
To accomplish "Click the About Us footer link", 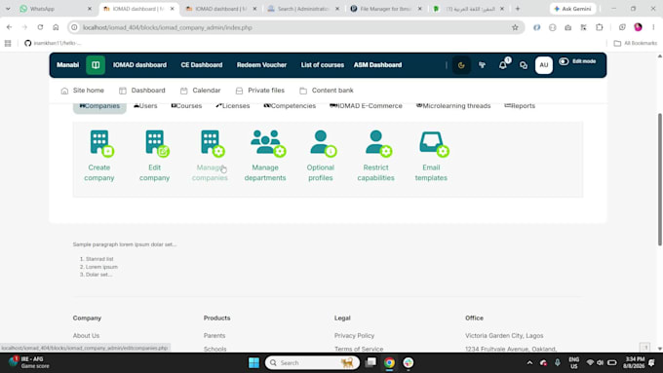I will (x=86, y=335).
